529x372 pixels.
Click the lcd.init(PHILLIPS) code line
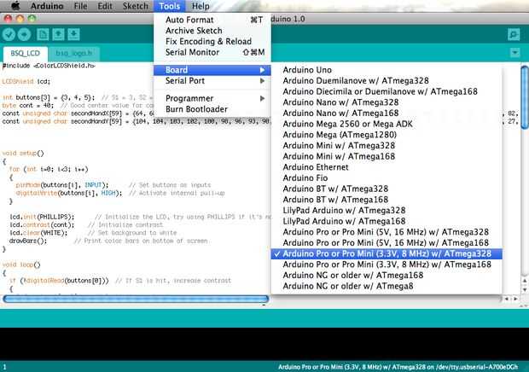click(x=42, y=217)
